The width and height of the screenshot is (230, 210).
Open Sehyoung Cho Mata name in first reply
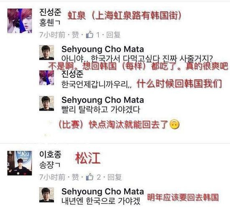pos(103,49)
